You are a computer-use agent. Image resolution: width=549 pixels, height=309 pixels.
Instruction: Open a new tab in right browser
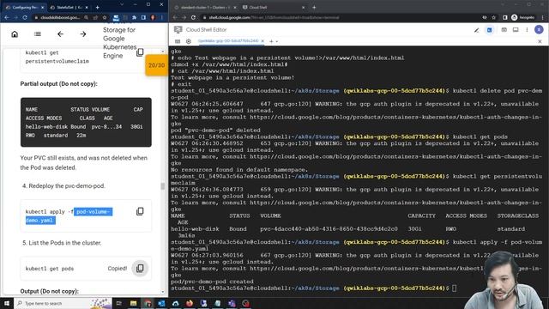(x=314, y=7)
